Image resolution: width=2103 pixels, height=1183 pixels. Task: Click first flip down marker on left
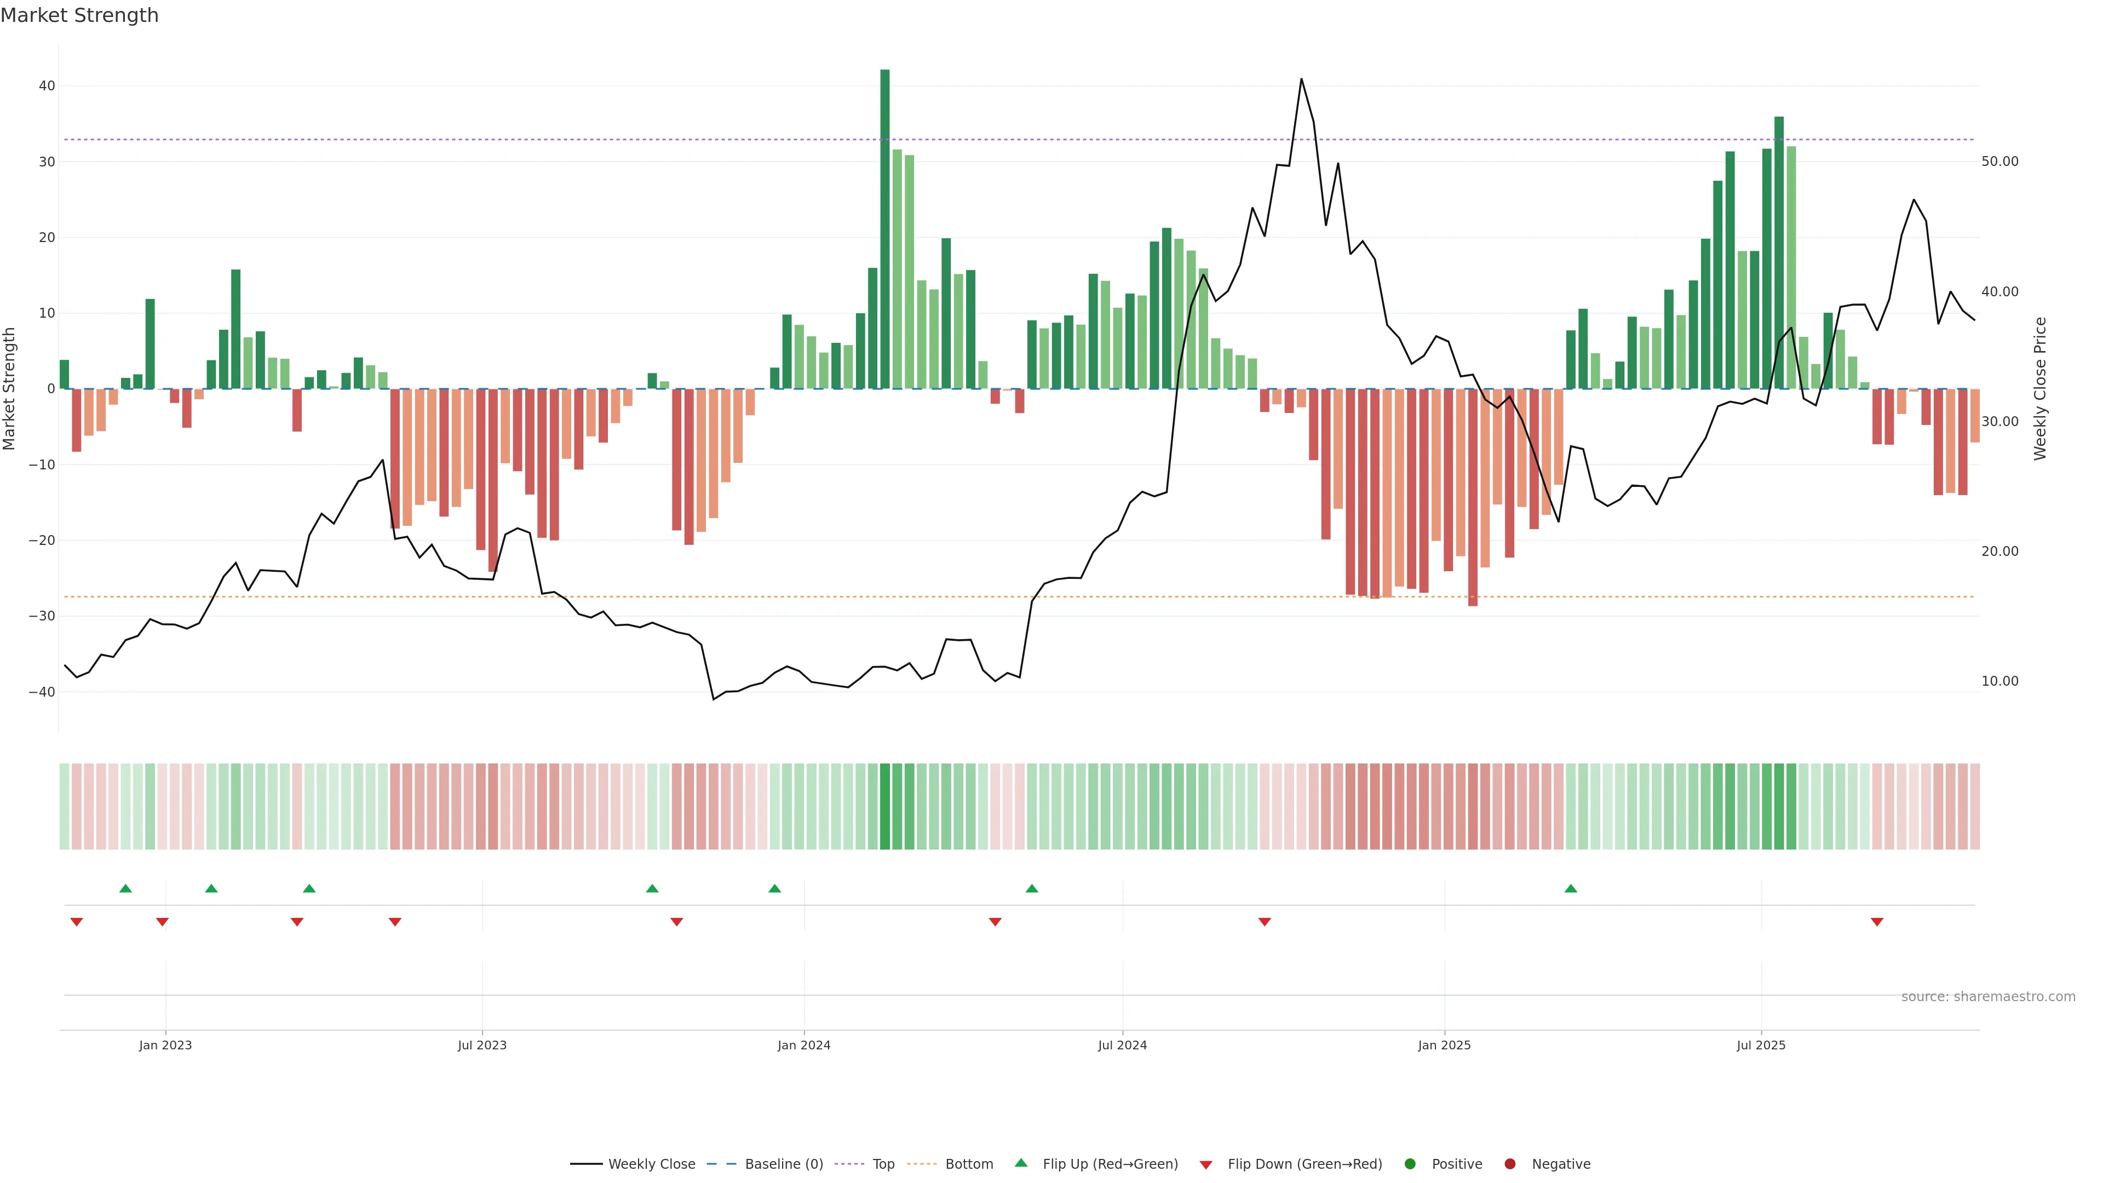point(77,922)
